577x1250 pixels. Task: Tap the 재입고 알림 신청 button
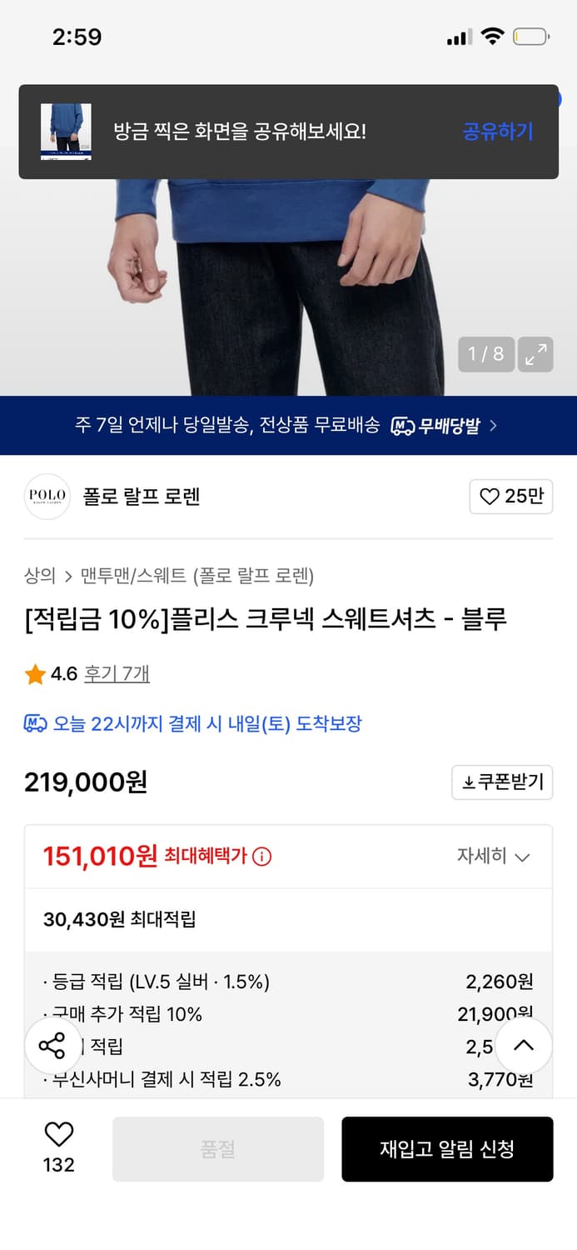click(447, 1148)
